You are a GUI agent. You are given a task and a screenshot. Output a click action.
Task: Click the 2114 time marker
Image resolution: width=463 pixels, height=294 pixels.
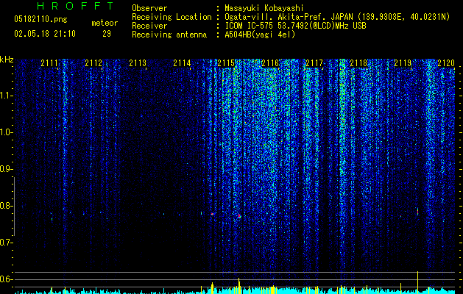click(182, 63)
